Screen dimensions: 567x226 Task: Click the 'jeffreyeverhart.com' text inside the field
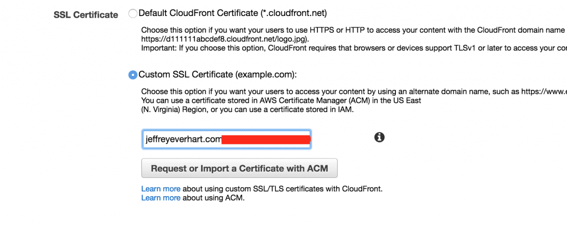[x=183, y=140]
